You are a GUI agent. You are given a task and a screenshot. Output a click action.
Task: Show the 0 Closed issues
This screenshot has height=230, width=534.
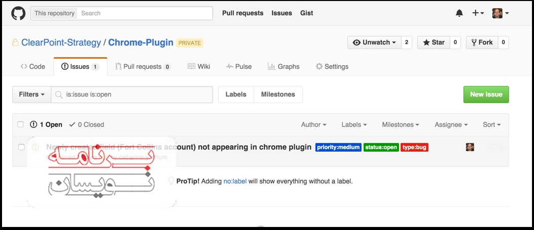(87, 124)
